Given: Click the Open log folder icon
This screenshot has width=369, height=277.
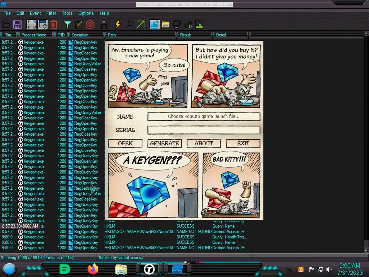Looking at the screenshot, I should point(6,25).
